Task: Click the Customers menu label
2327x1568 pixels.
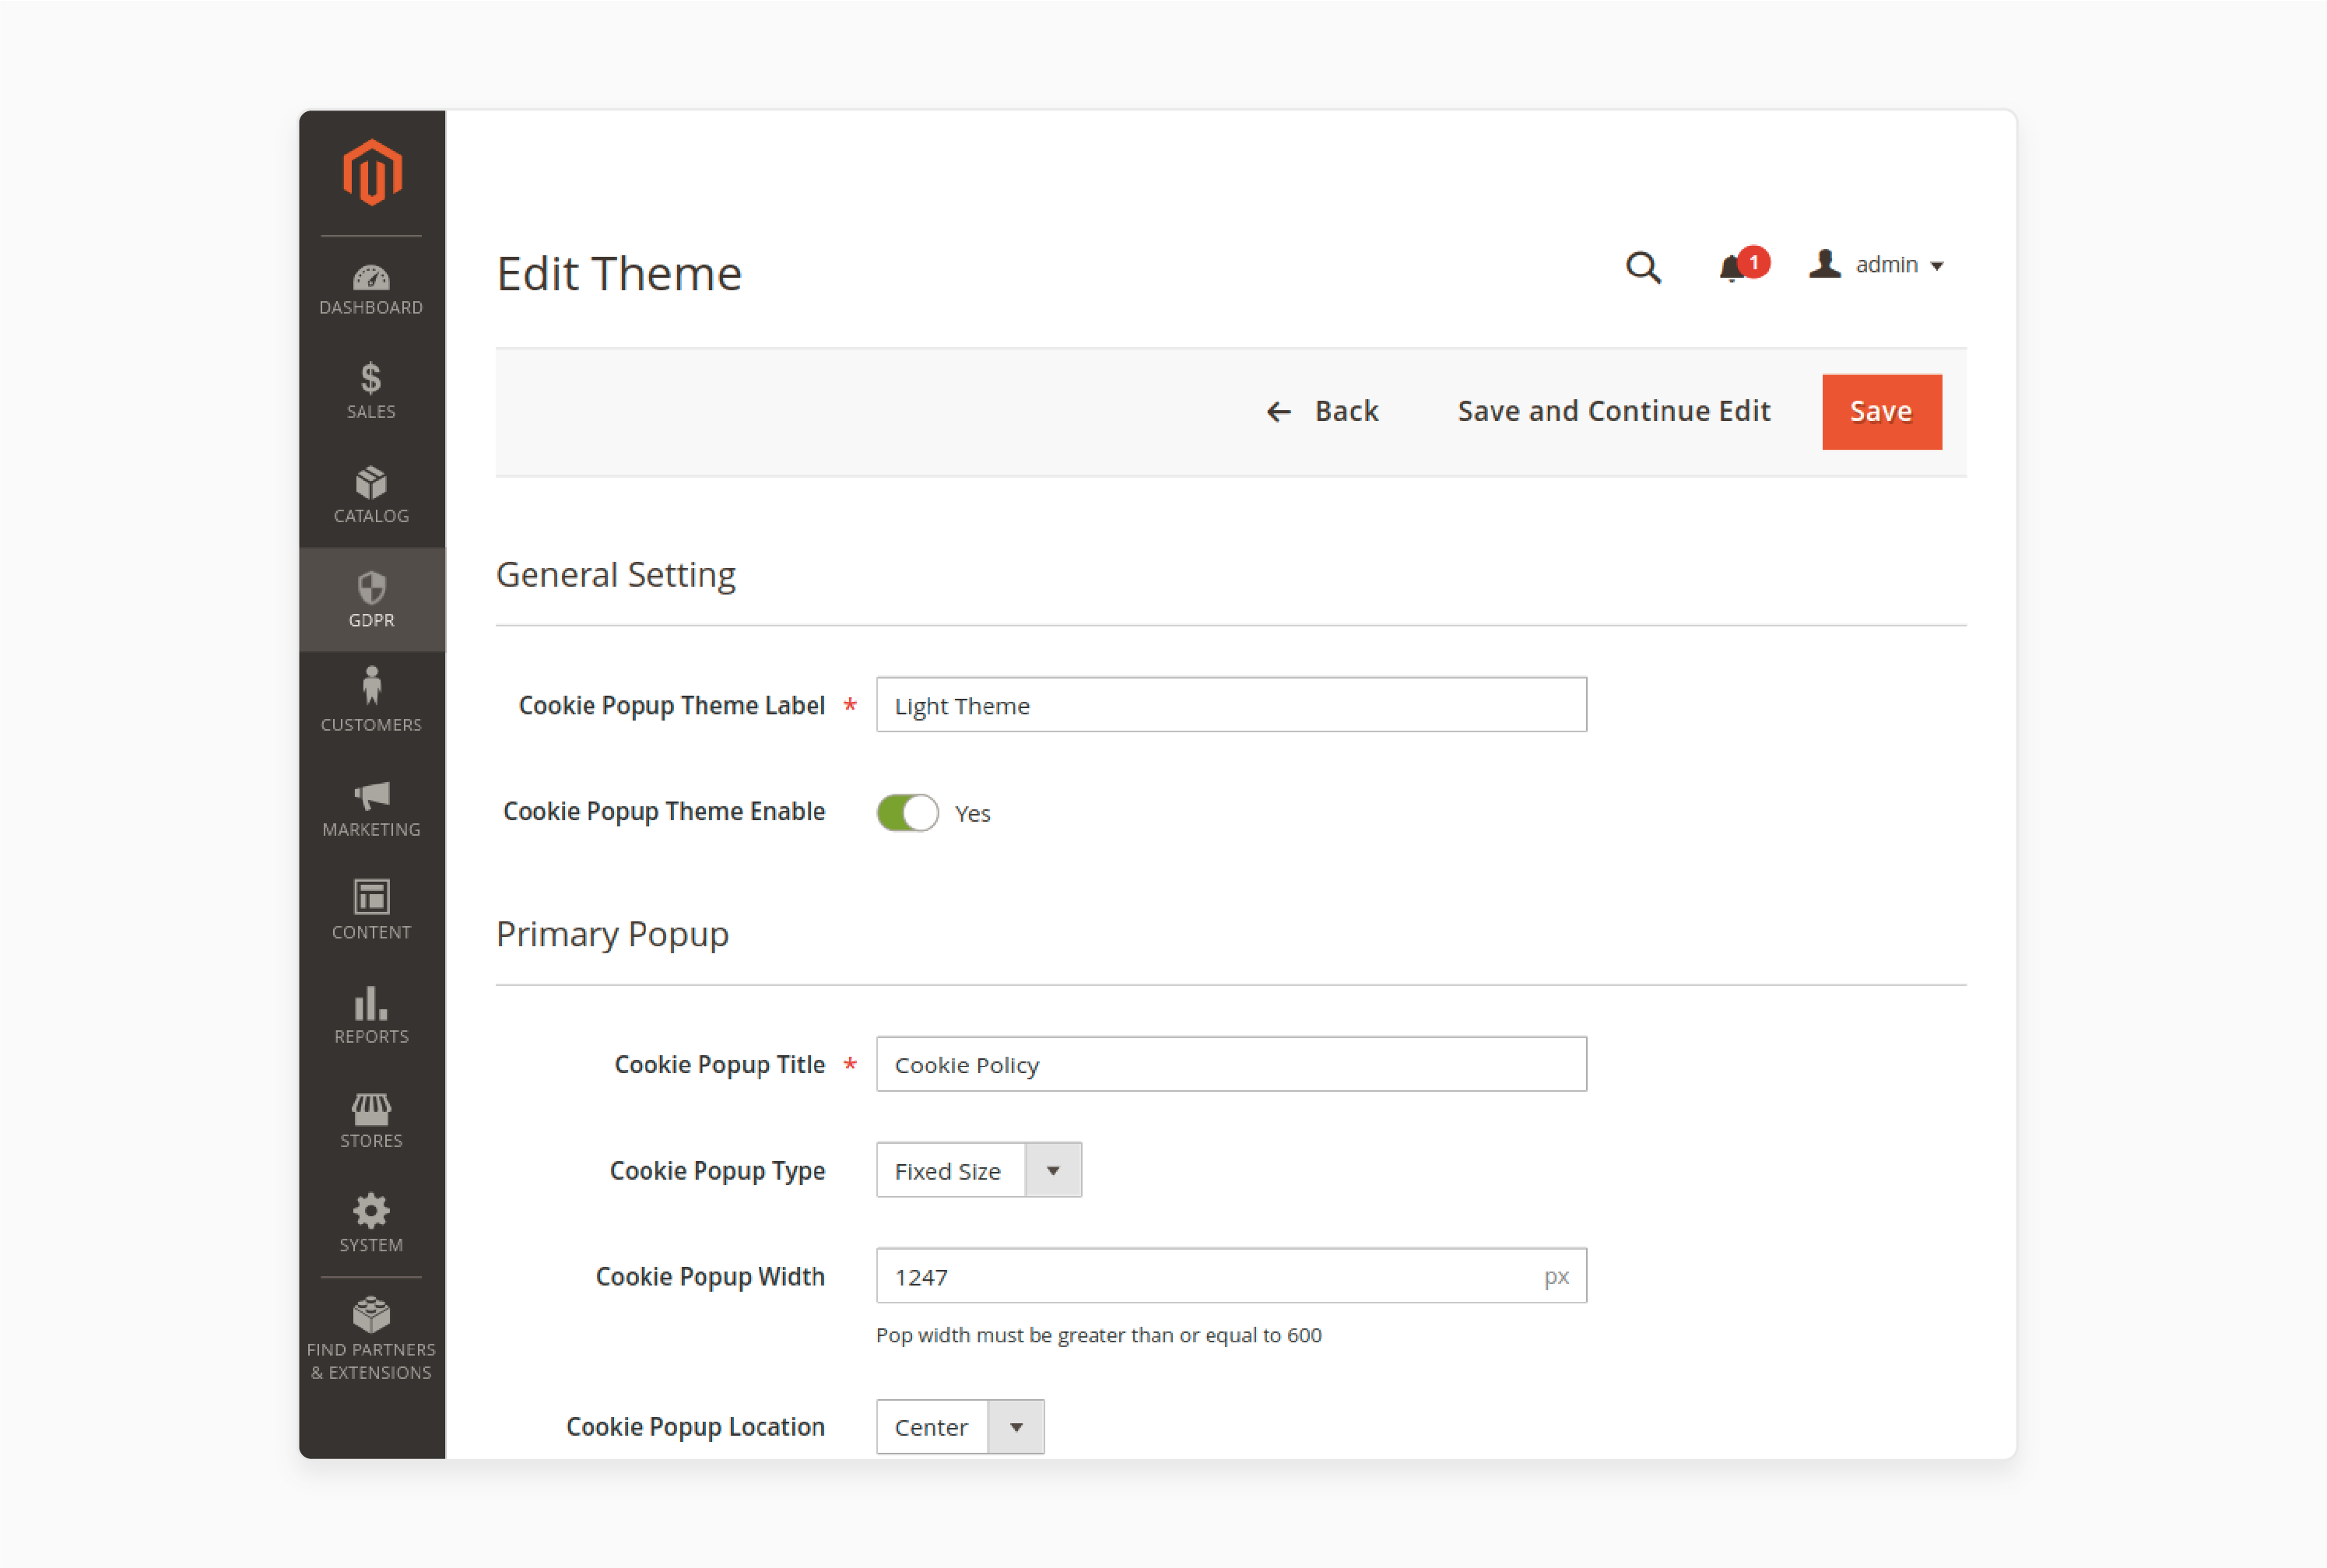Action: (371, 725)
